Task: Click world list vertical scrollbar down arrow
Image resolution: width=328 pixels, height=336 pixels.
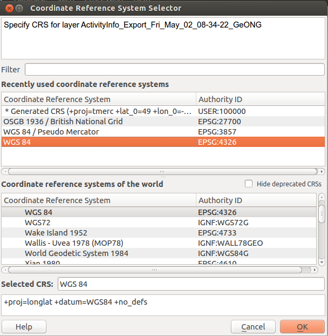Action: (322, 262)
